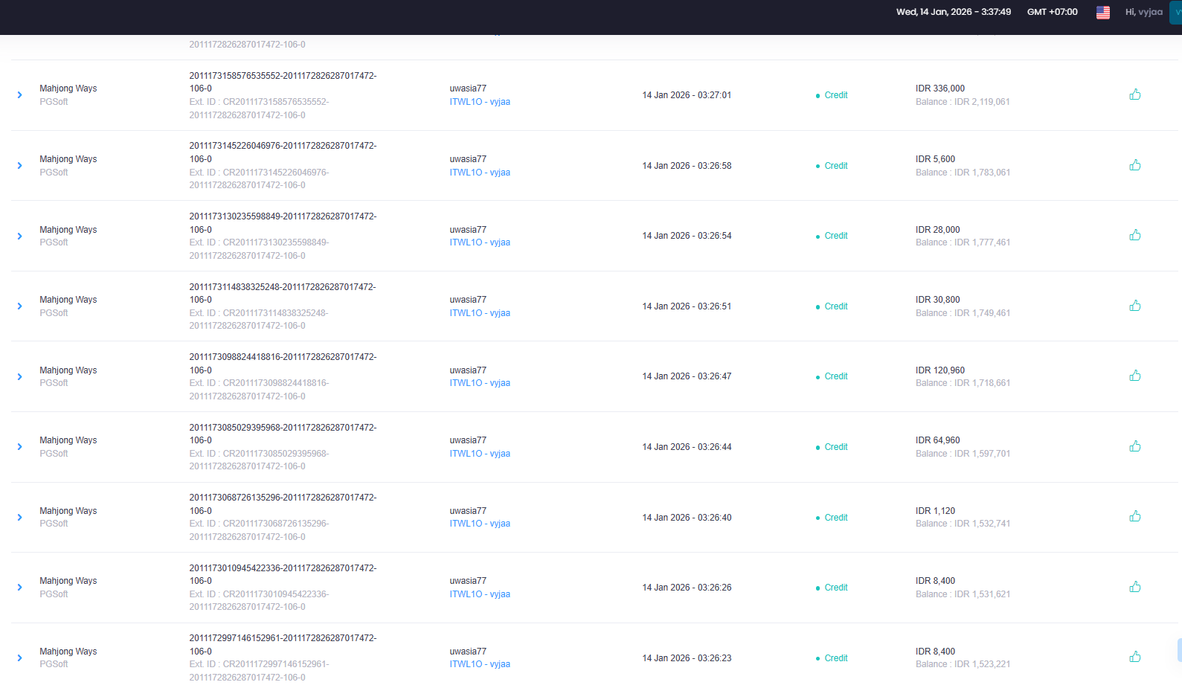Viewport: 1182px width, 688px height.
Task: Expand the 03:26:58 transaction row chevron
Action: pyautogui.click(x=20, y=165)
